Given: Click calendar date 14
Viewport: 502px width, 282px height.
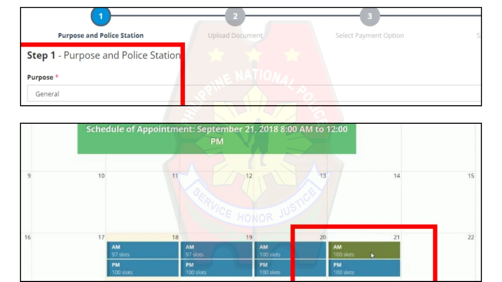Looking at the screenshot, I should tap(397, 176).
